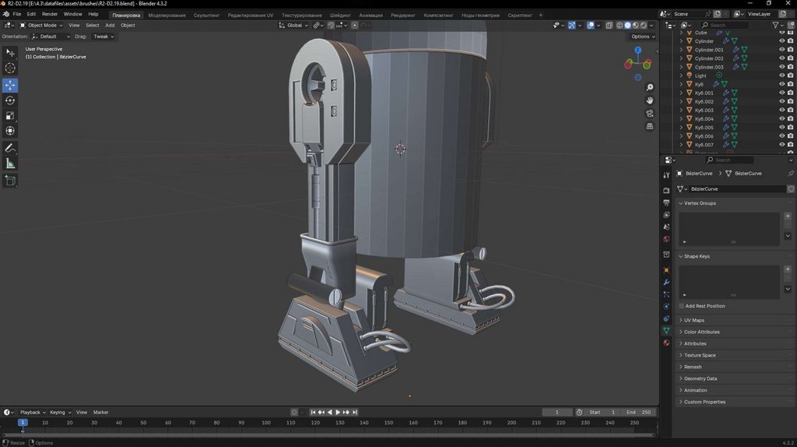The image size is (797, 447).
Task: Hide the Light object with its eye icon
Action: [781, 76]
